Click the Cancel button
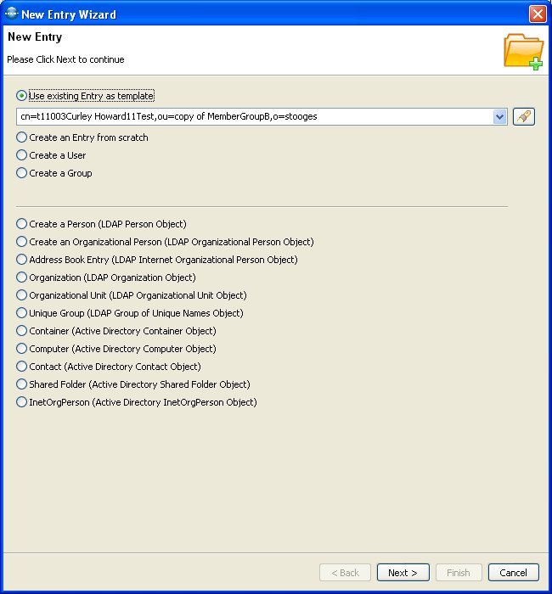The image size is (552, 594). [513, 573]
